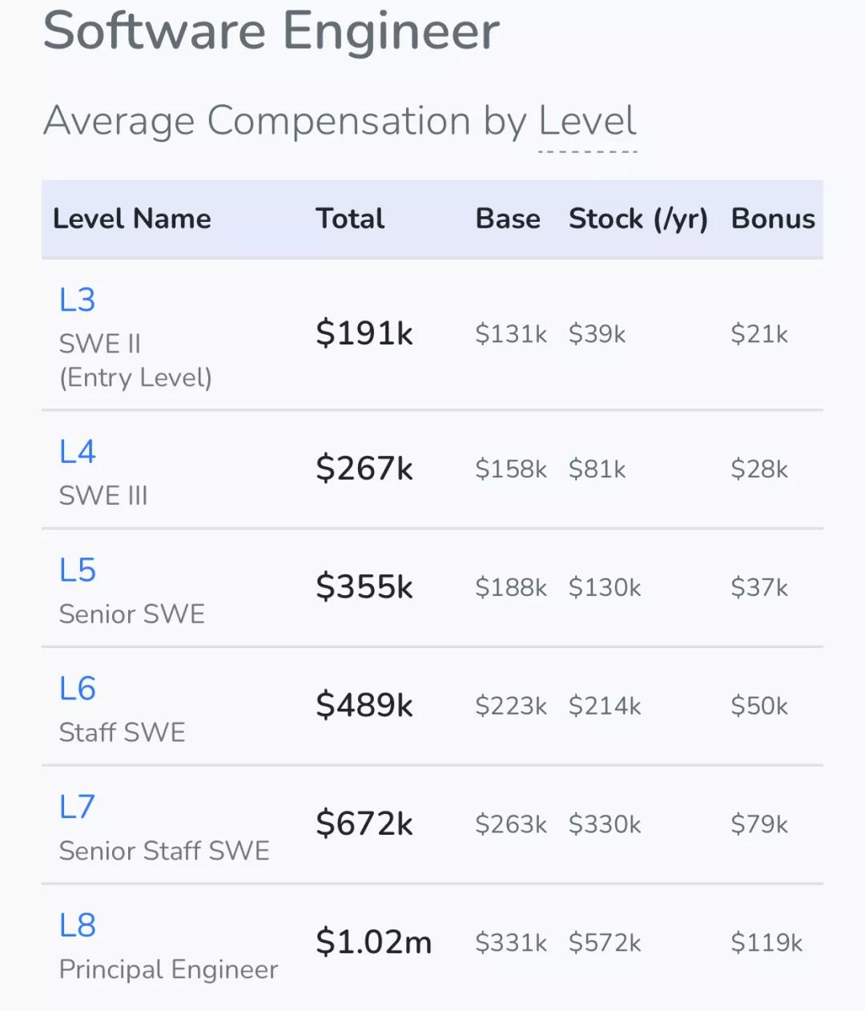Click the Base column header
This screenshot has height=1011, width=865.
tap(508, 219)
